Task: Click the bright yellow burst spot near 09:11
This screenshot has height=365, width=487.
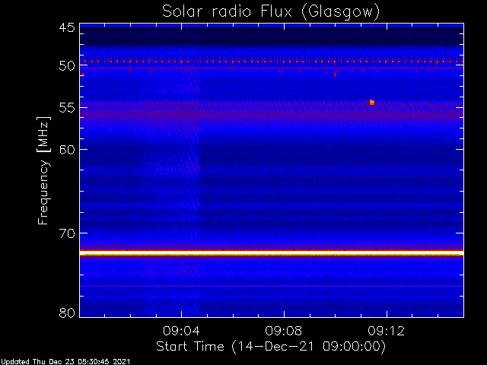Action: point(372,103)
